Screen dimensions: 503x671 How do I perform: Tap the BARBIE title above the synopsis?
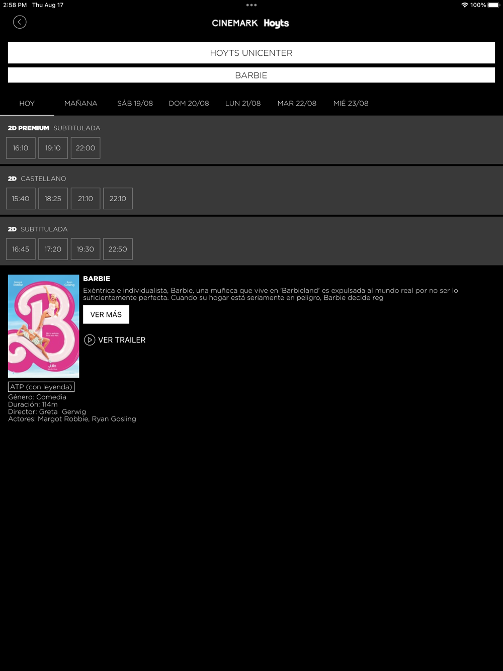coord(97,279)
